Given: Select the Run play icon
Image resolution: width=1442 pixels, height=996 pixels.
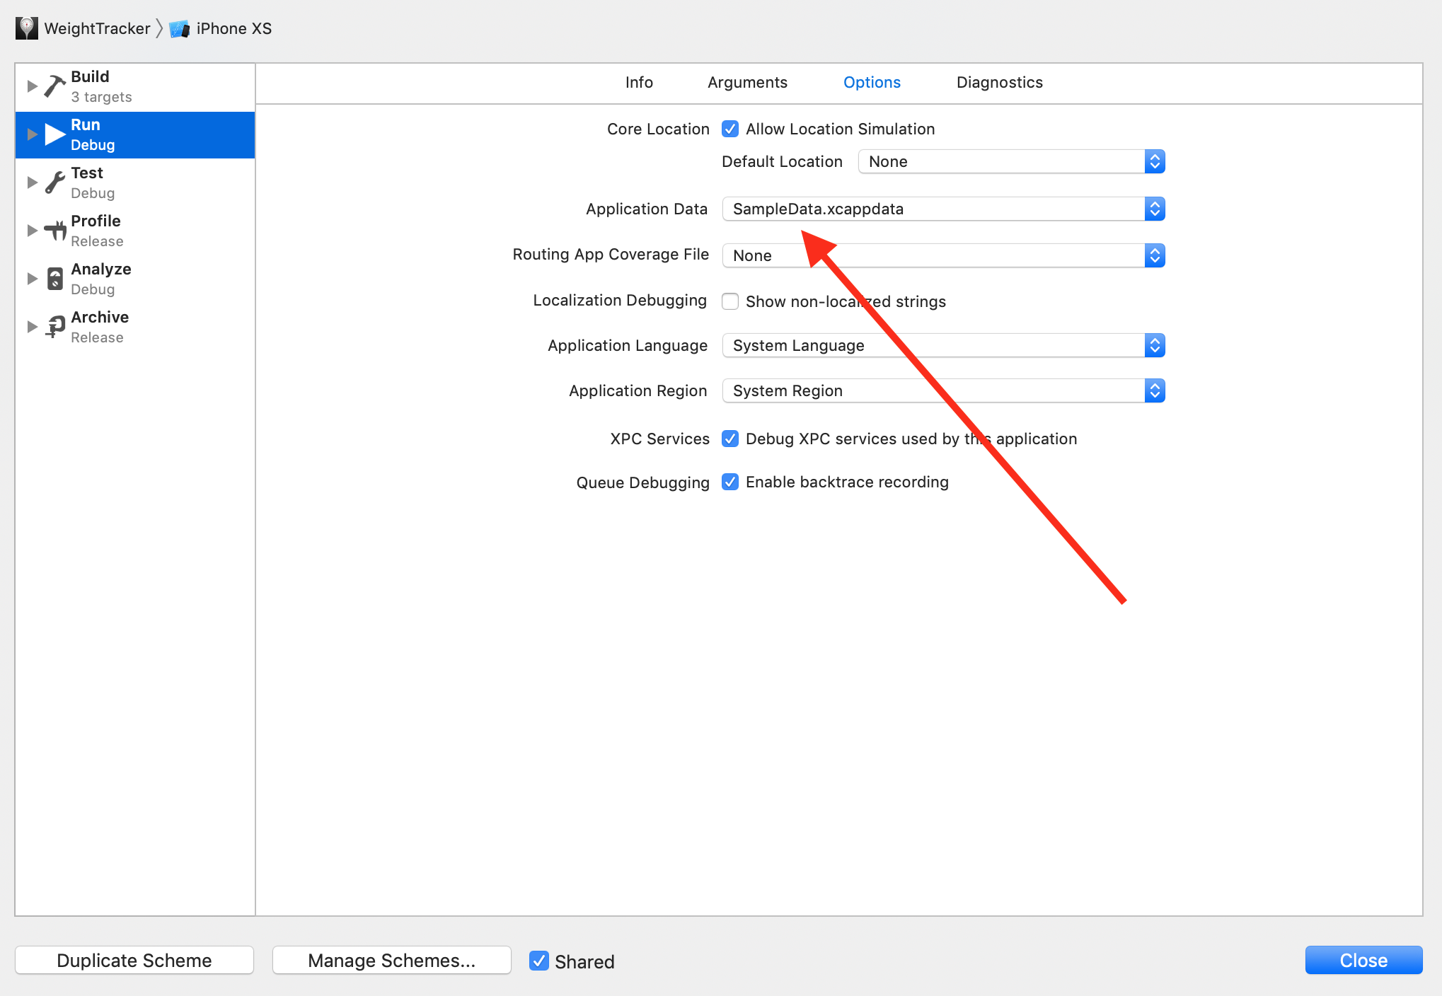Looking at the screenshot, I should tap(55, 134).
